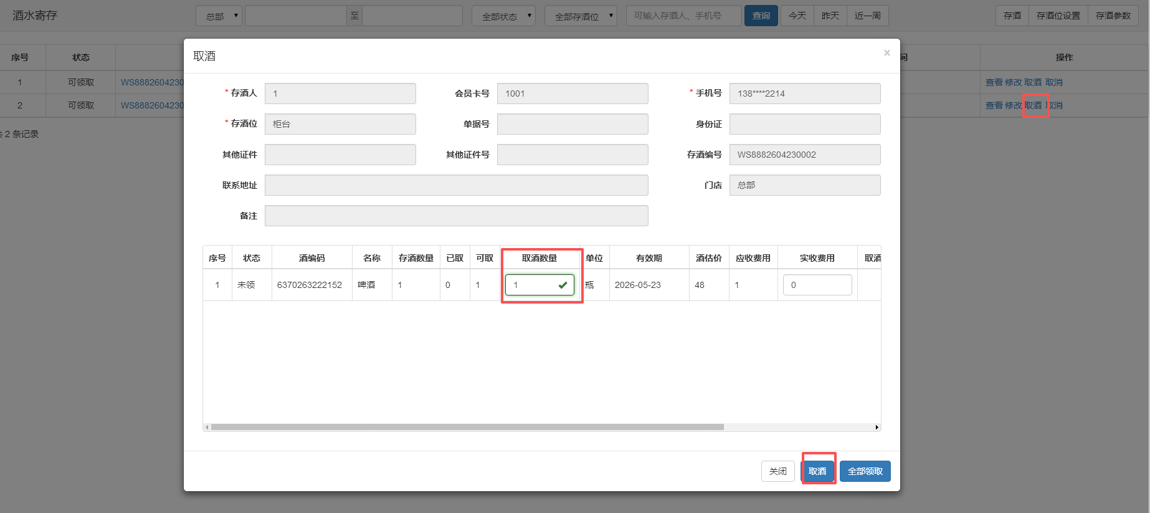Click 查看 link in row 1
The width and height of the screenshot is (1150, 513).
tap(994, 82)
